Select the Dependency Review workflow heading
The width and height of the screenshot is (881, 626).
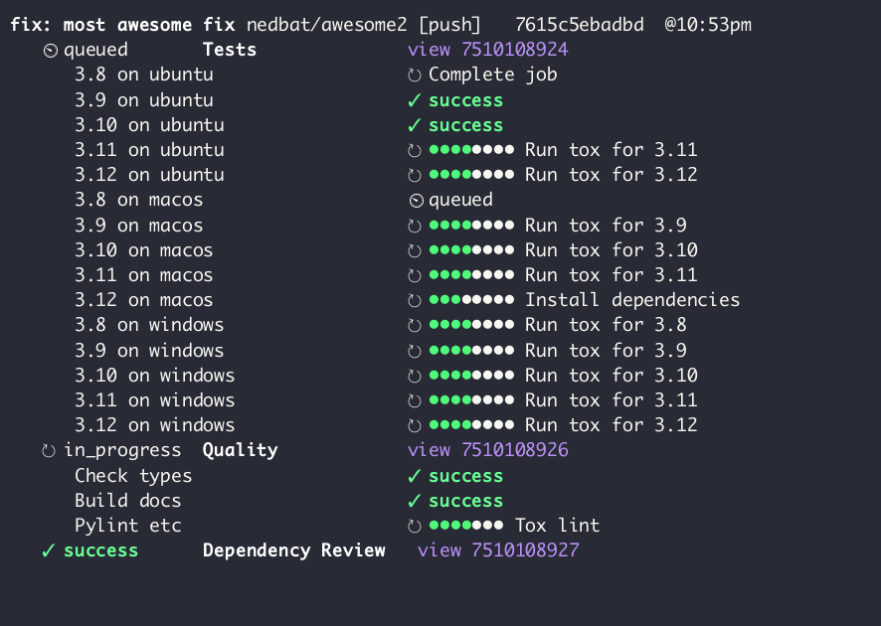point(293,550)
